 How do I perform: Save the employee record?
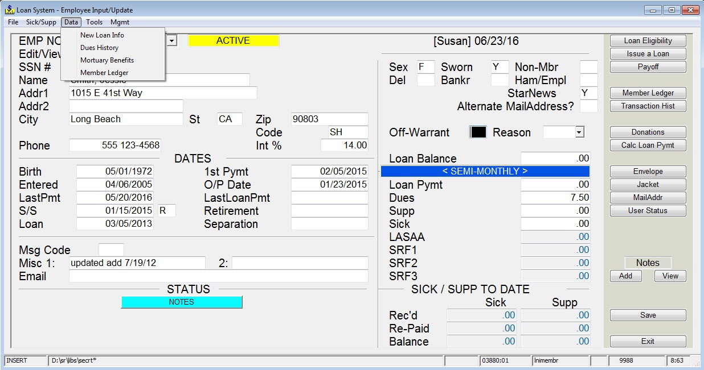(x=648, y=315)
